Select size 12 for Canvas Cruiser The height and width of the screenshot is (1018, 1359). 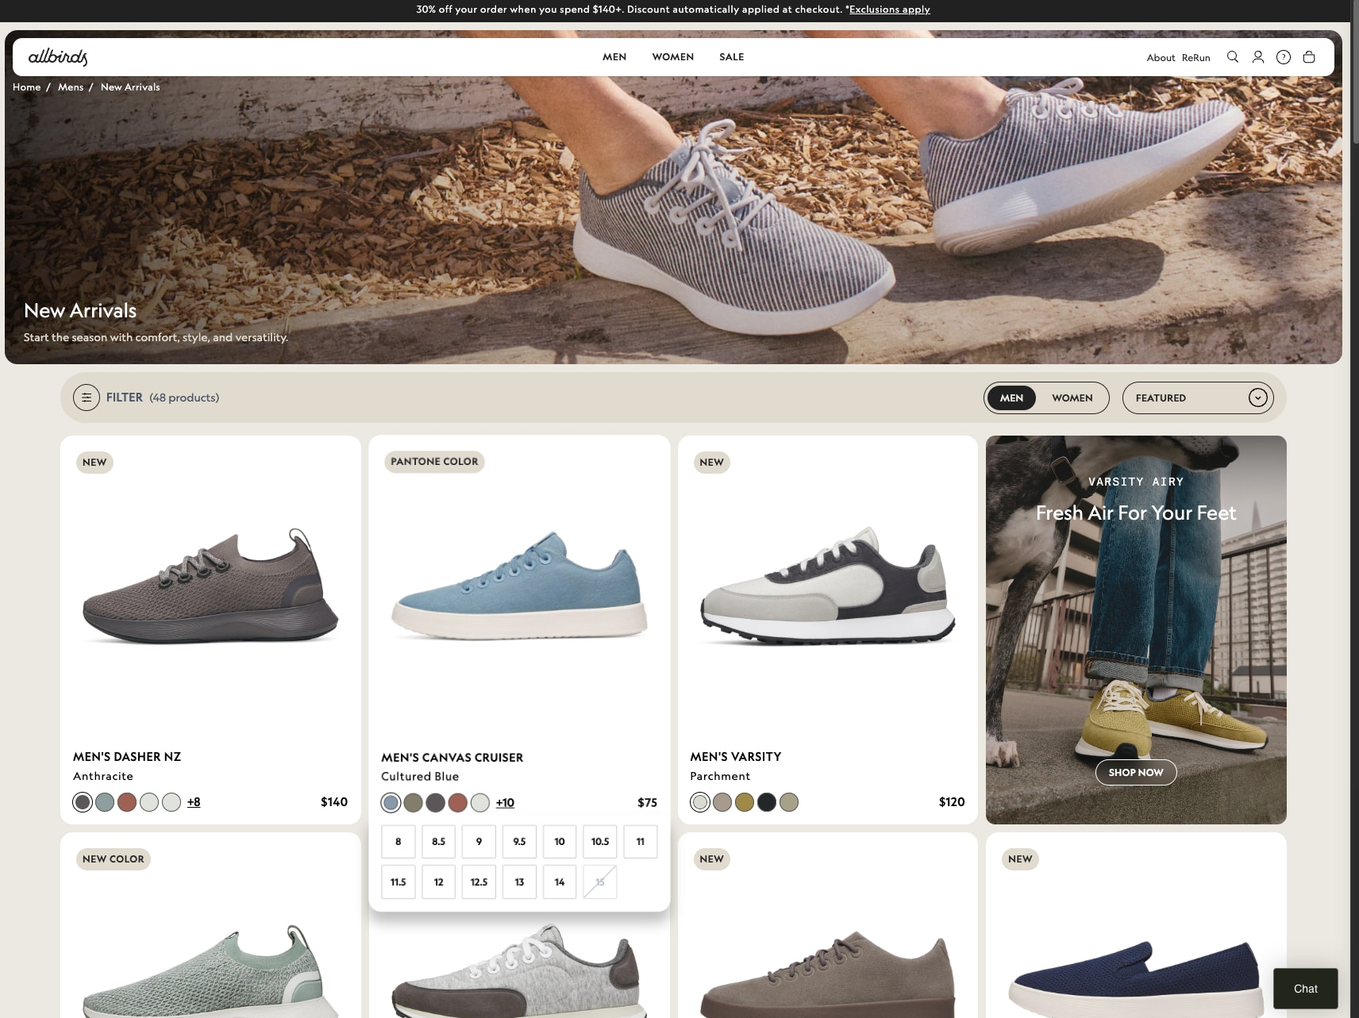[x=439, y=882]
